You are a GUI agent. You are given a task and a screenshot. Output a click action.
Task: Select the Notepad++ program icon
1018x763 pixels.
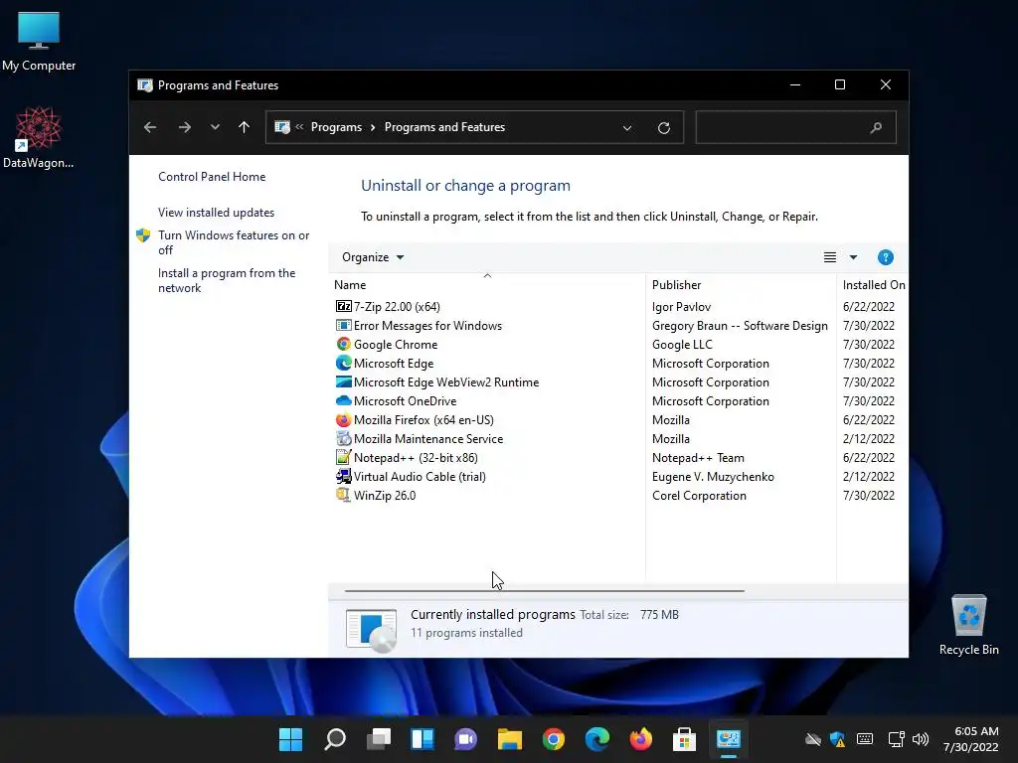343,457
